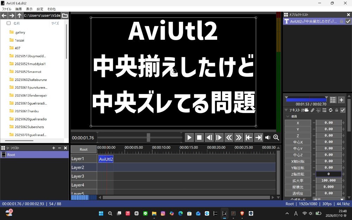Open the 設定 menu
The width and height of the screenshot is (352, 220).
40,9
